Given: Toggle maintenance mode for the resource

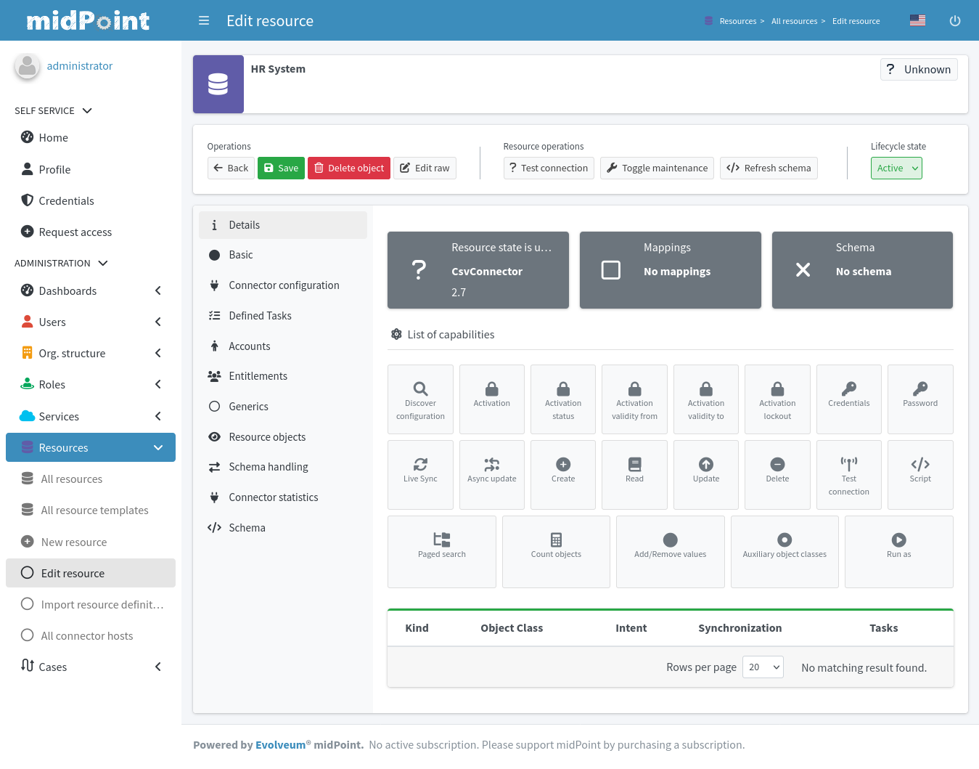Looking at the screenshot, I should coord(656,168).
